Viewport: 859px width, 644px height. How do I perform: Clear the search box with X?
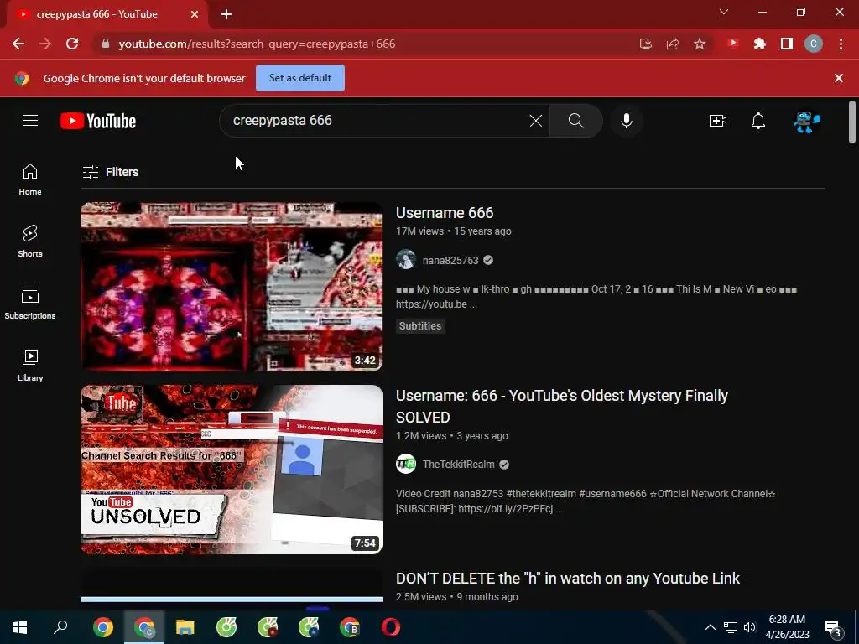[536, 121]
